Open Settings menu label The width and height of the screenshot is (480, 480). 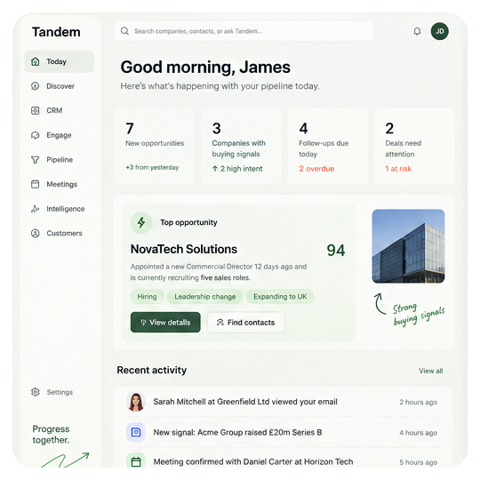60,392
